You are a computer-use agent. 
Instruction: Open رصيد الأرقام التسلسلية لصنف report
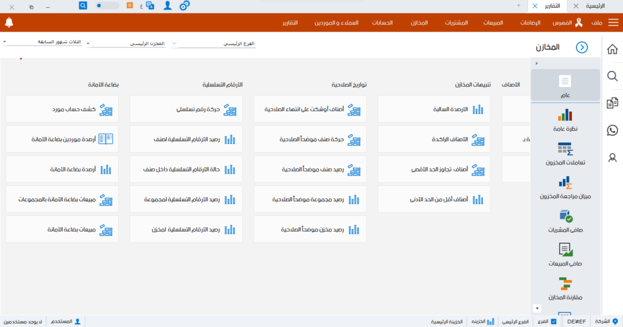coord(186,139)
